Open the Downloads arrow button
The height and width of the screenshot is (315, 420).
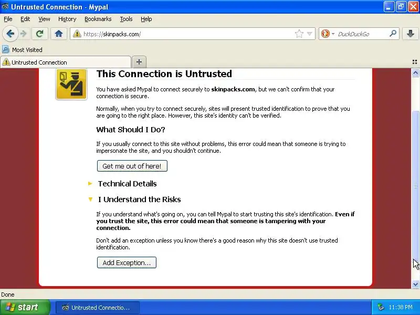click(x=411, y=34)
